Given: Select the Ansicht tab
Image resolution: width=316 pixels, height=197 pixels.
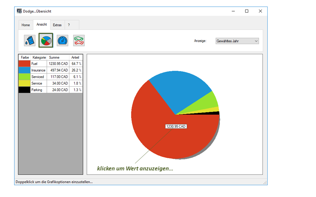Looking at the screenshot, I should [x=41, y=25].
